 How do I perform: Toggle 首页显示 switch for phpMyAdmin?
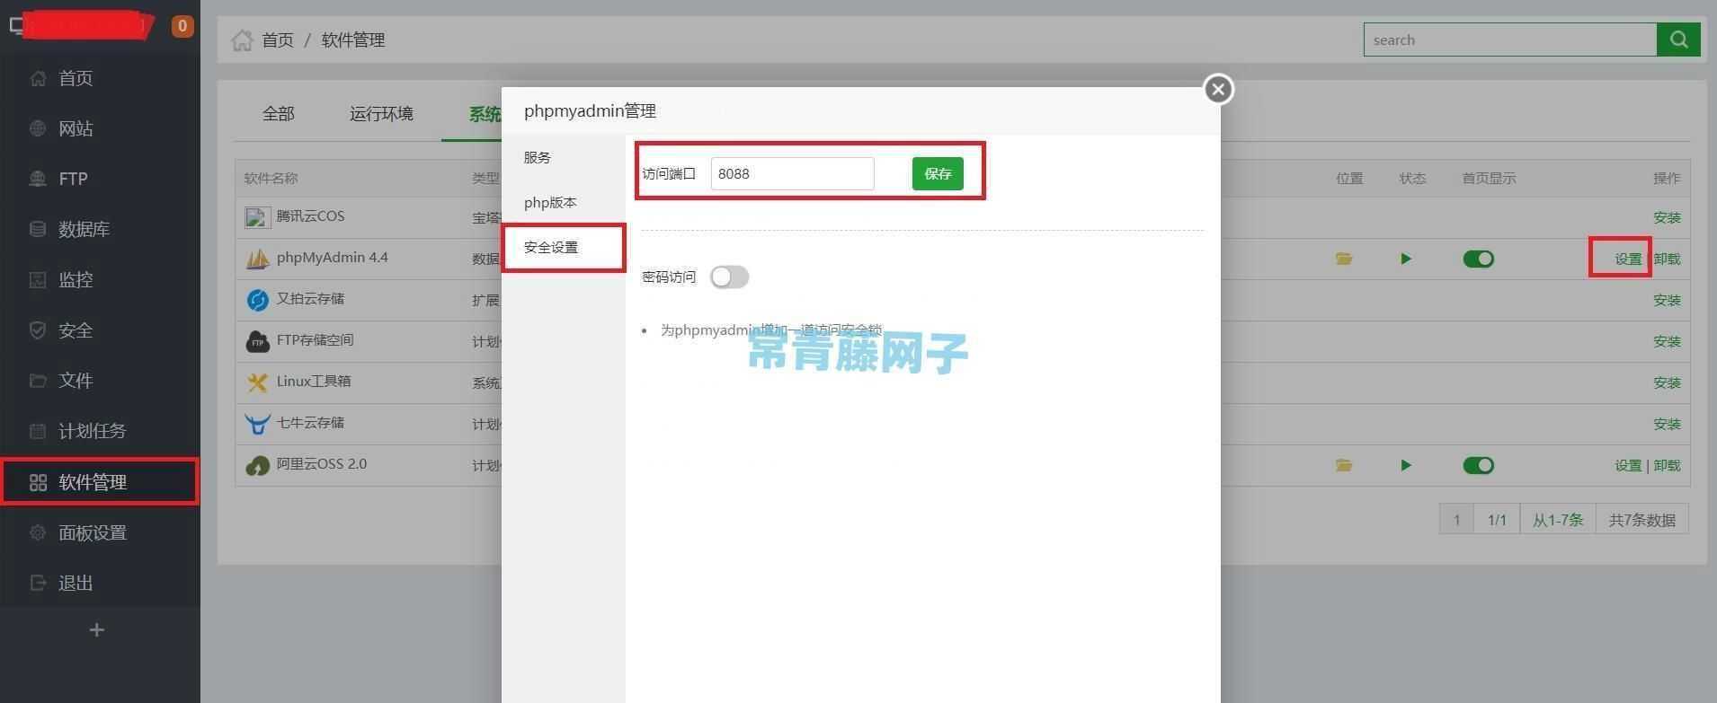coord(1478,259)
